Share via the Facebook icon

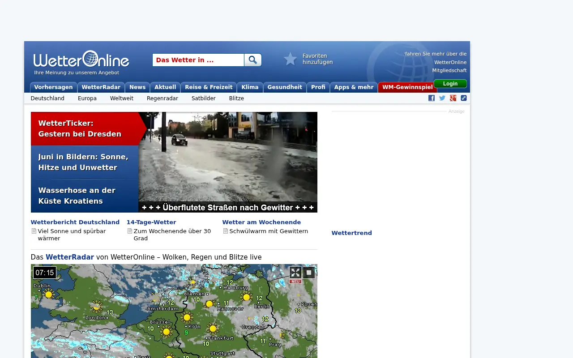click(432, 98)
